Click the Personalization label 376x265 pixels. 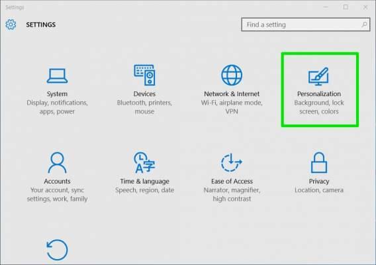pos(319,94)
